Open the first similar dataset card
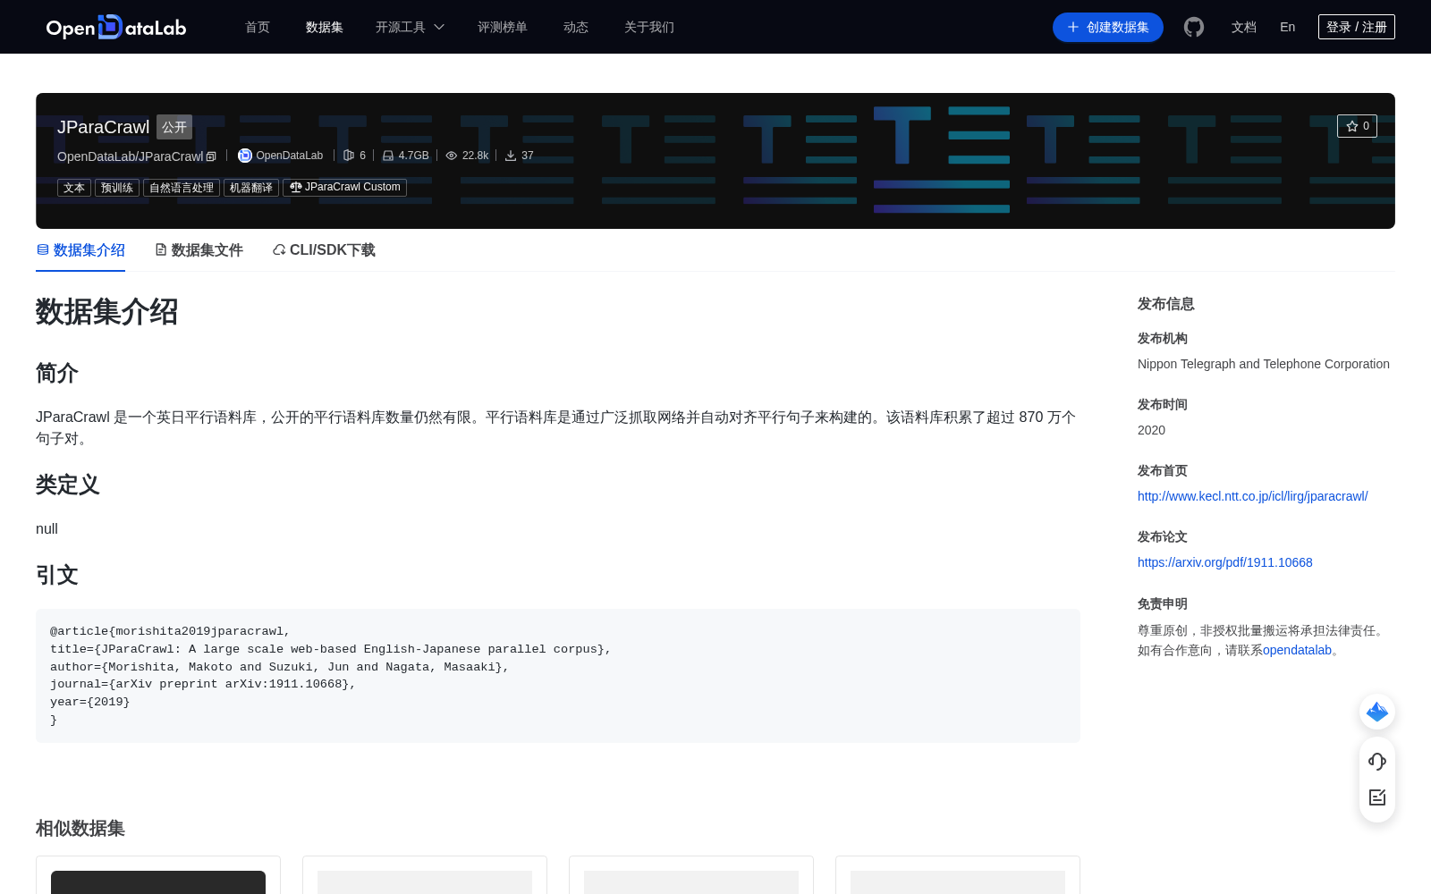This screenshot has height=894, width=1431. click(158, 875)
